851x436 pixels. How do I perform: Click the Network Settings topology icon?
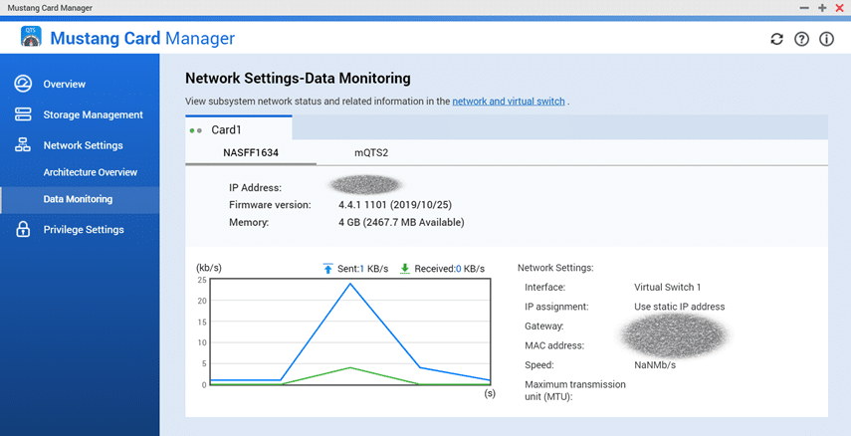[x=23, y=145]
